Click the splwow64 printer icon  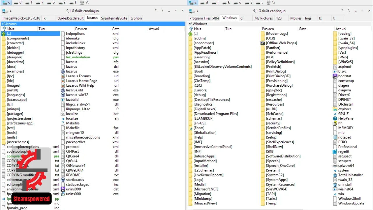[335, 166]
